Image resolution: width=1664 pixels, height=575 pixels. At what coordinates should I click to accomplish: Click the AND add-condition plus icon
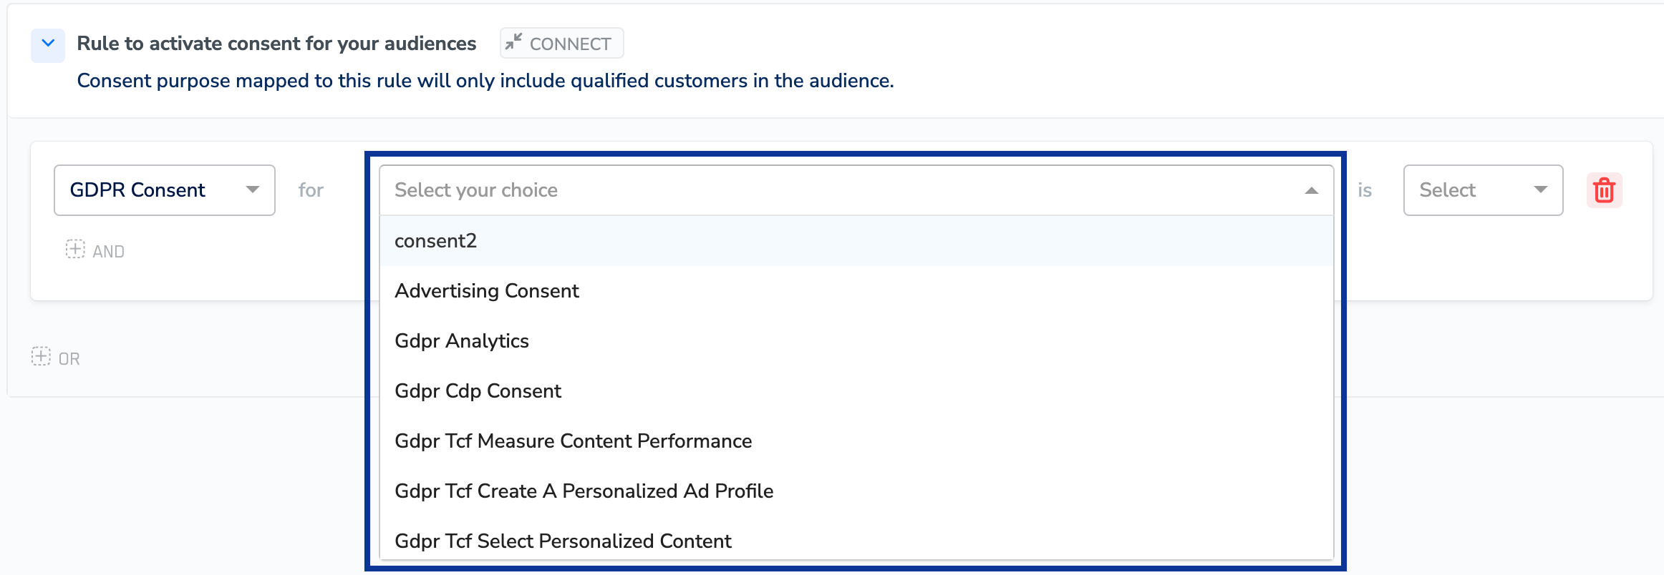click(x=75, y=250)
